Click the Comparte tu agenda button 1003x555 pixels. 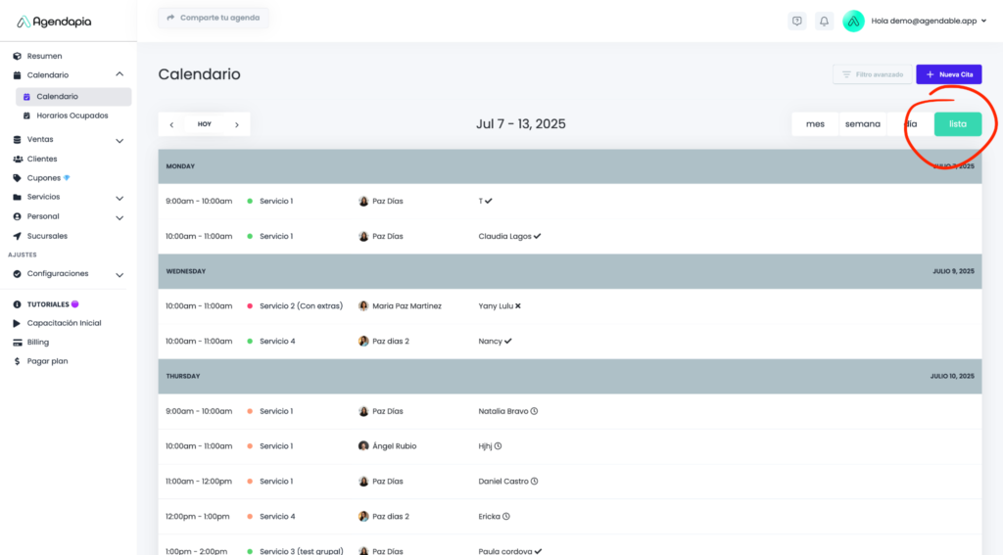coord(213,18)
